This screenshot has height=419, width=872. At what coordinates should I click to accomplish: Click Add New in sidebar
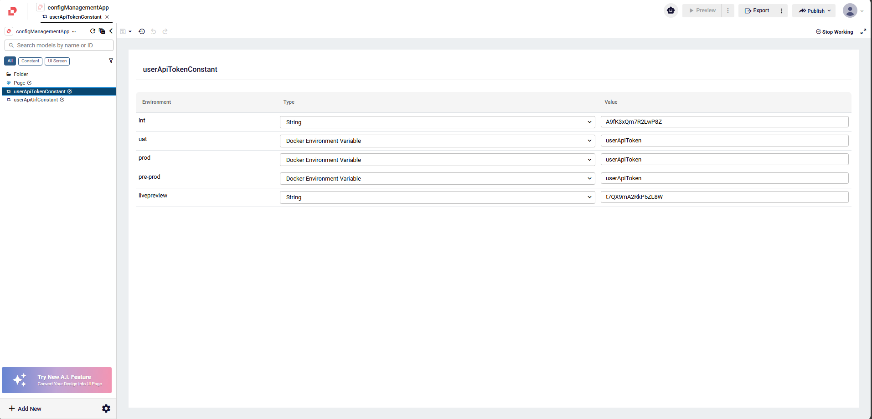pyautogui.click(x=25, y=409)
